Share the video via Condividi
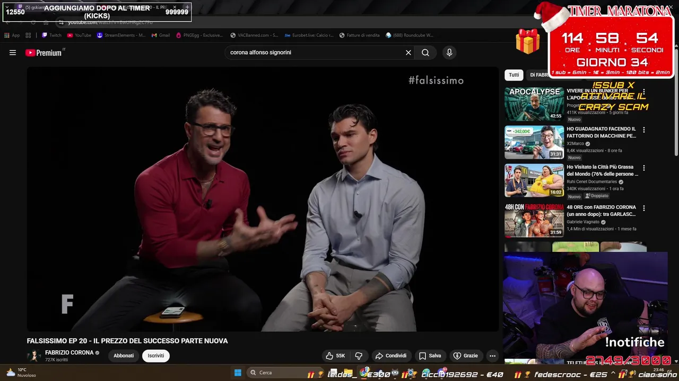 [391, 356]
